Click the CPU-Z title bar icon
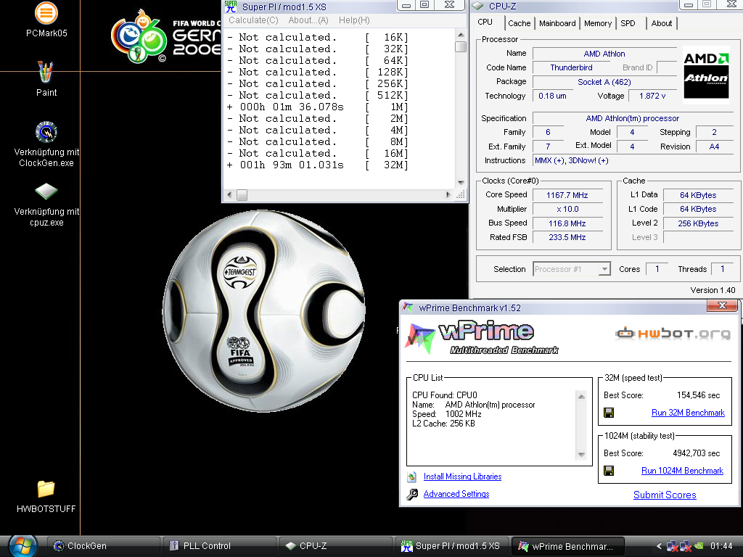Viewport: 743px width, 557px height. click(478, 6)
